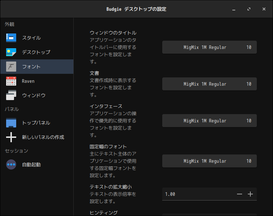Viewport: 273px width, 216px height.
Task: Click the フォント 'F' icon
Action: click(11, 67)
